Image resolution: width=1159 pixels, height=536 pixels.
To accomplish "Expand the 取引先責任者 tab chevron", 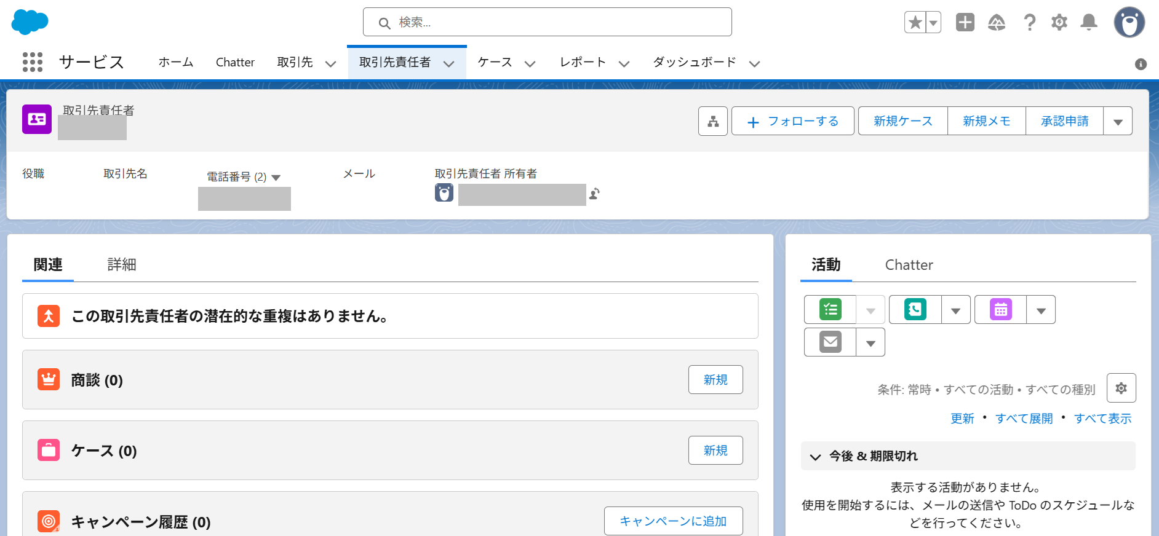I will point(449,63).
